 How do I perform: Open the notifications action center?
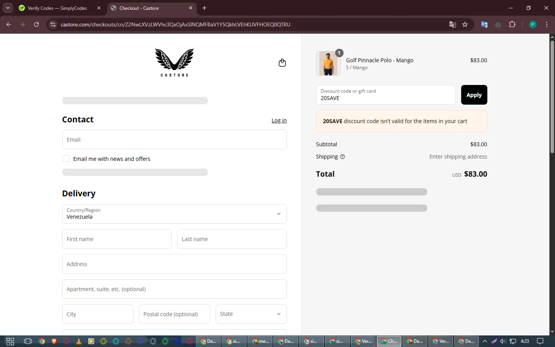(x=540, y=341)
